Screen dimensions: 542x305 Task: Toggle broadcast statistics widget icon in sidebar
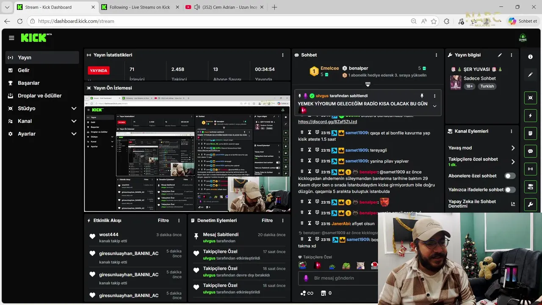(531, 169)
